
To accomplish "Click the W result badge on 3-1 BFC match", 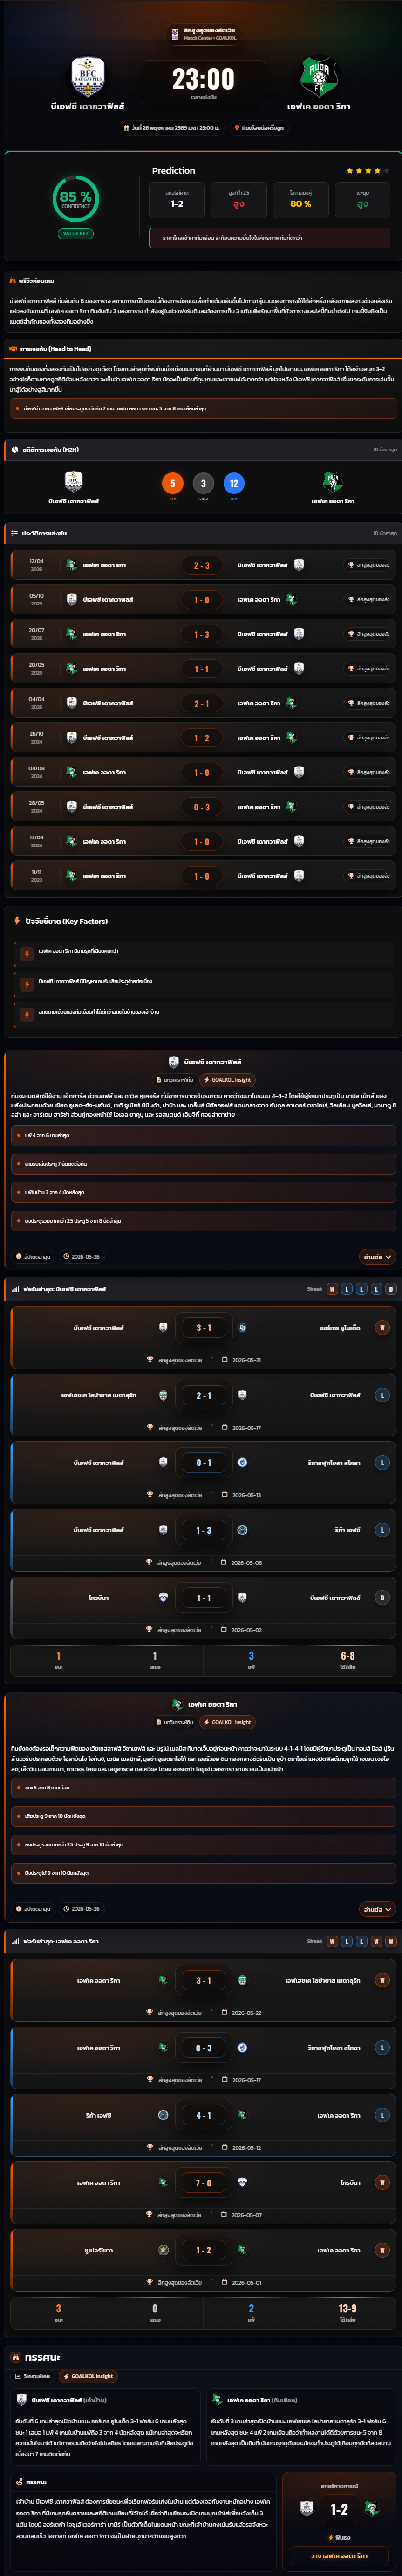I will 381,1328.
